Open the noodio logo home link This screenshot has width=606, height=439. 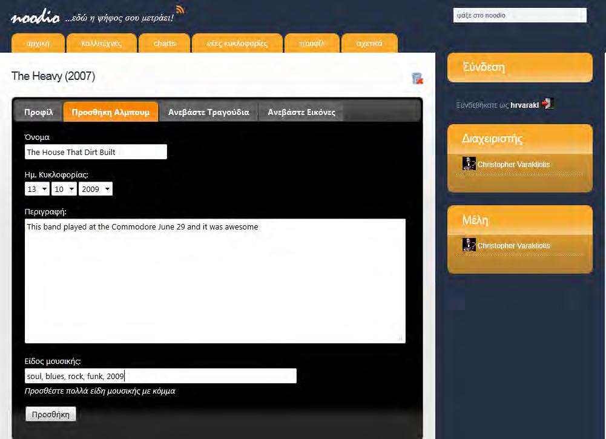point(35,17)
